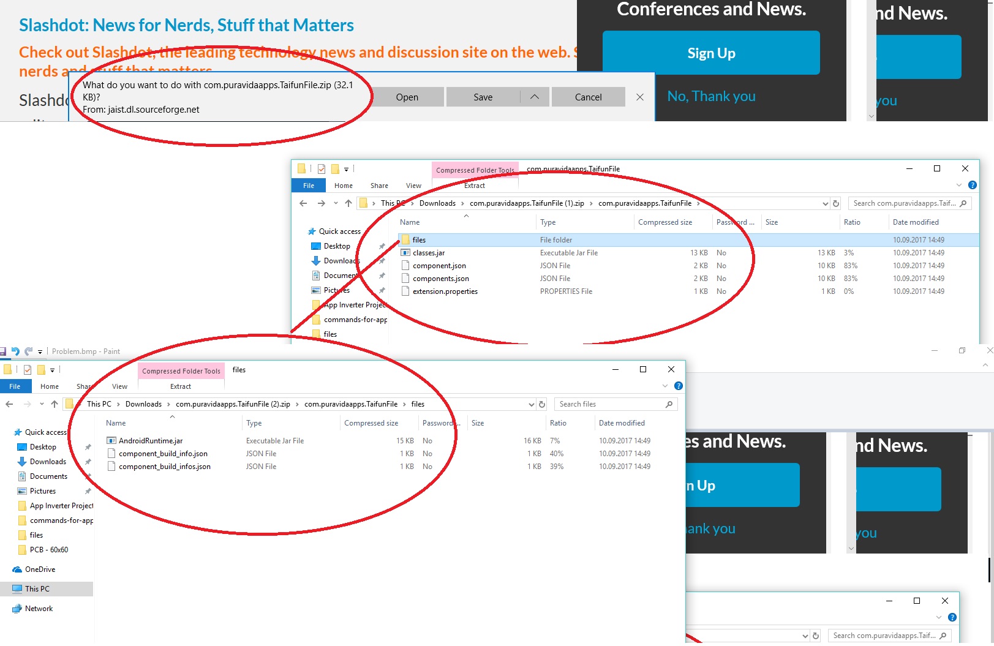The image size is (994, 646).
Task: Open the View tab in the files window
Action: [x=120, y=386]
